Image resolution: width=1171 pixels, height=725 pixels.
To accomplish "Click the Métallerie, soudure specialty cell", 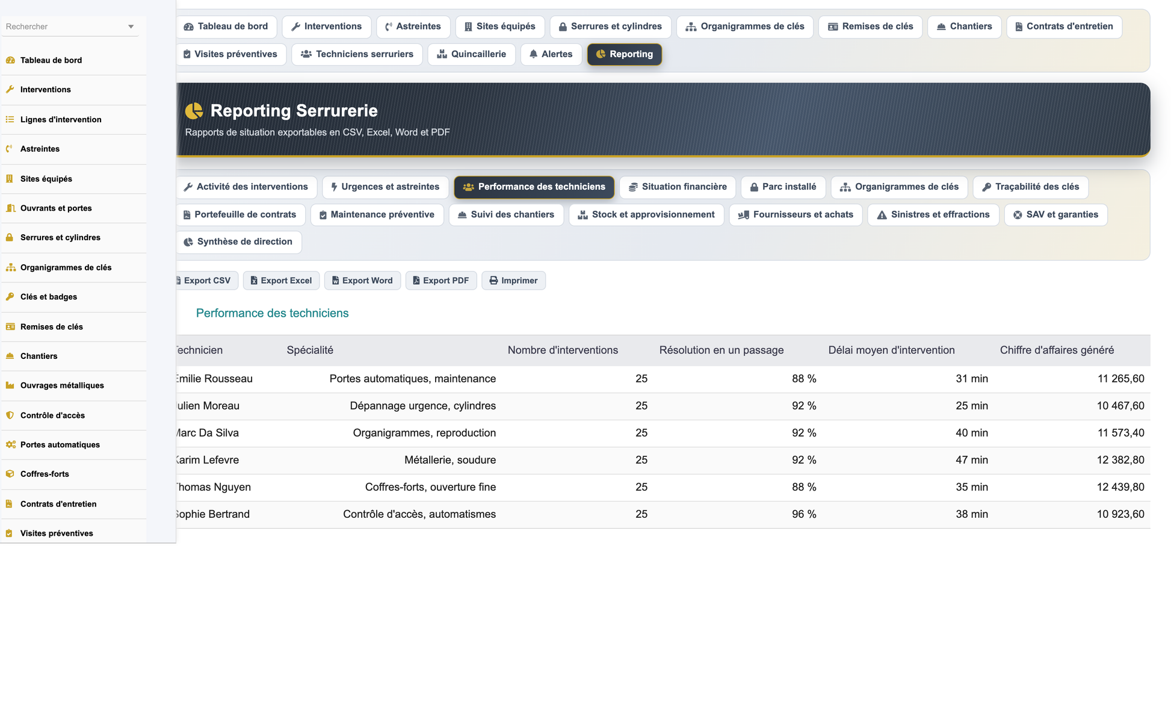I will point(450,460).
